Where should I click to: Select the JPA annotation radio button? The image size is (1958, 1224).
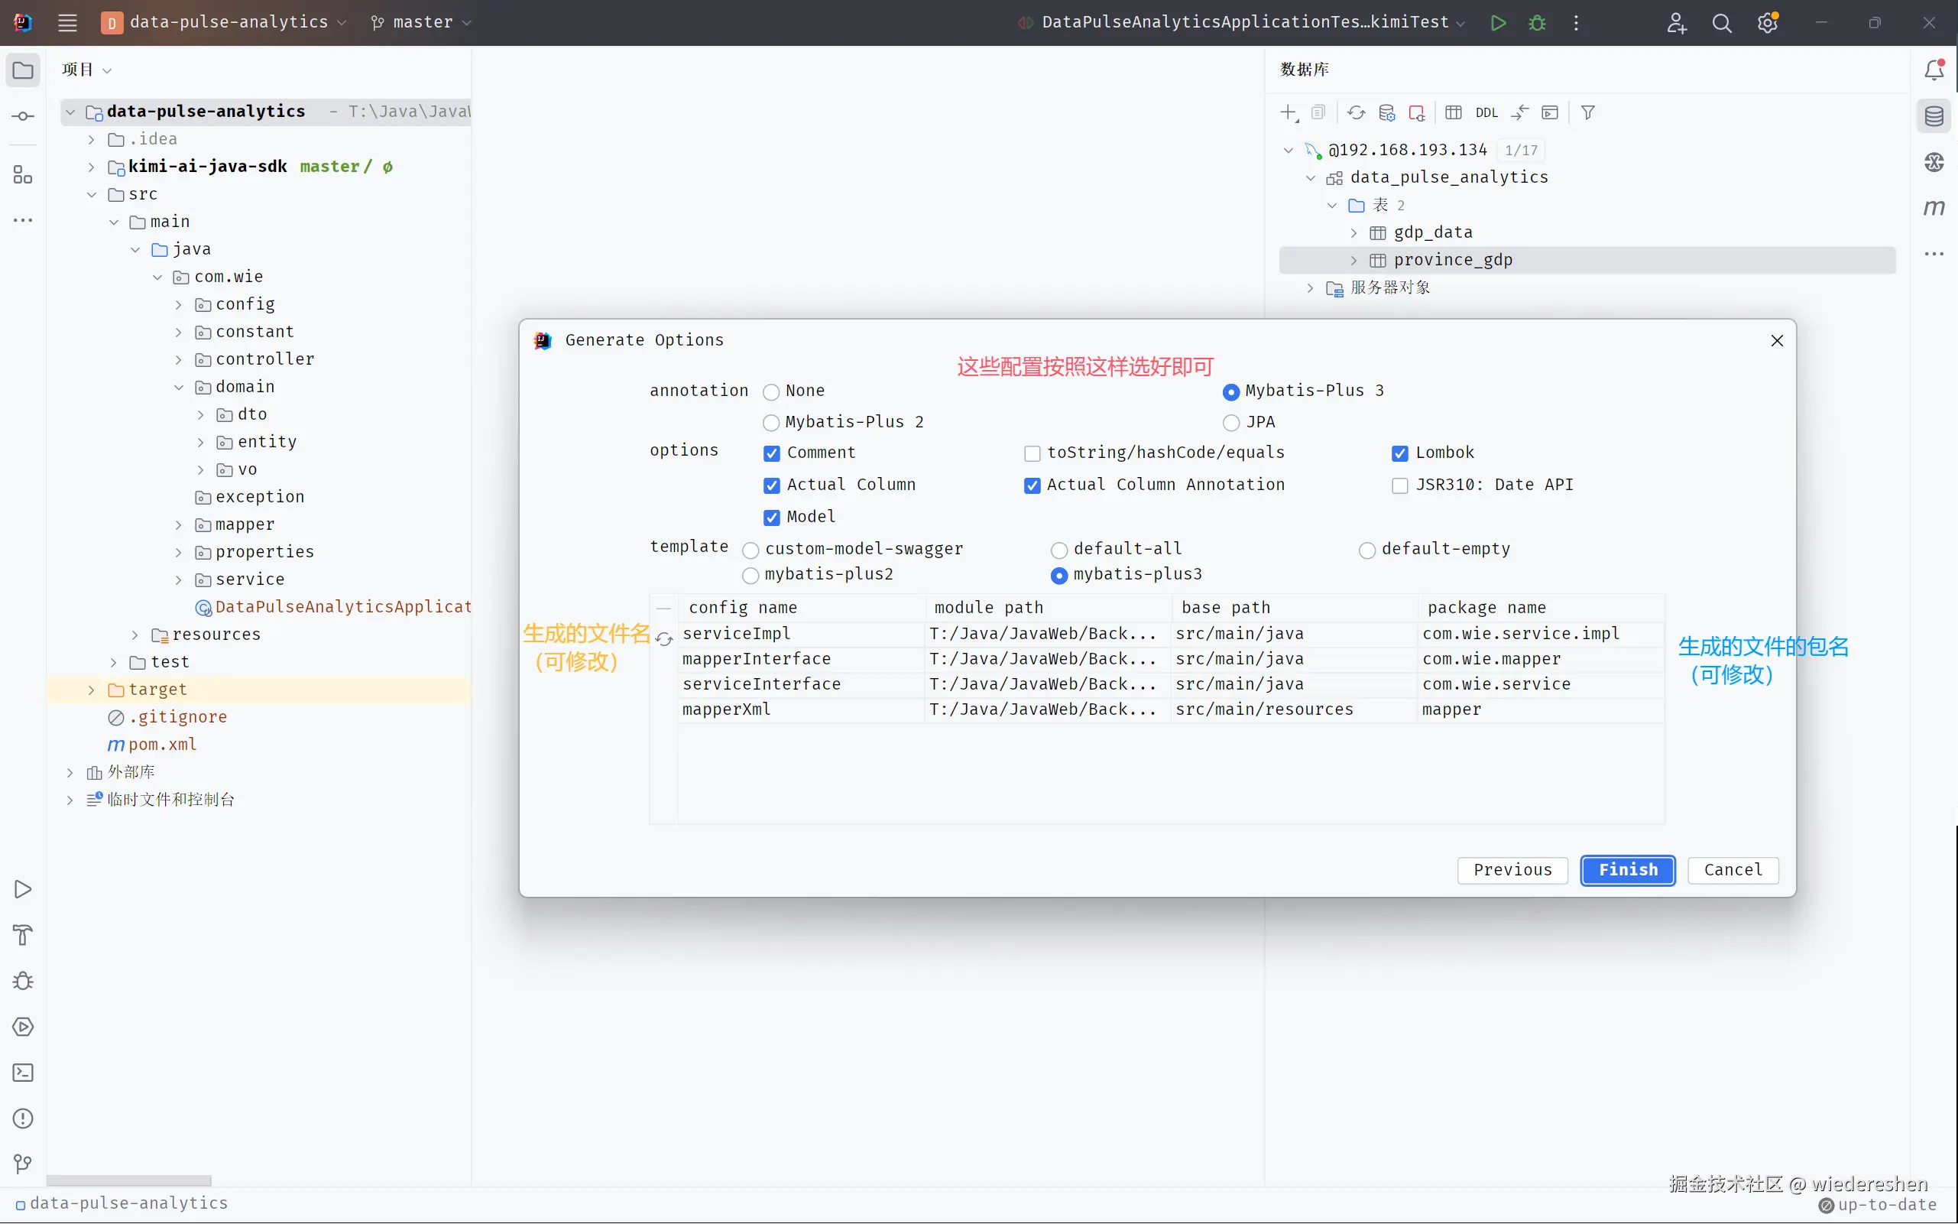coord(1230,423)
